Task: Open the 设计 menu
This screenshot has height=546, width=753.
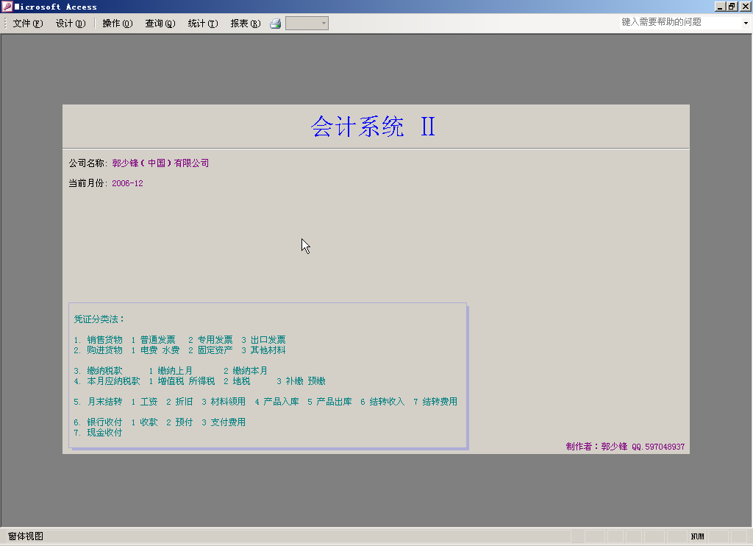Action: 71,24
